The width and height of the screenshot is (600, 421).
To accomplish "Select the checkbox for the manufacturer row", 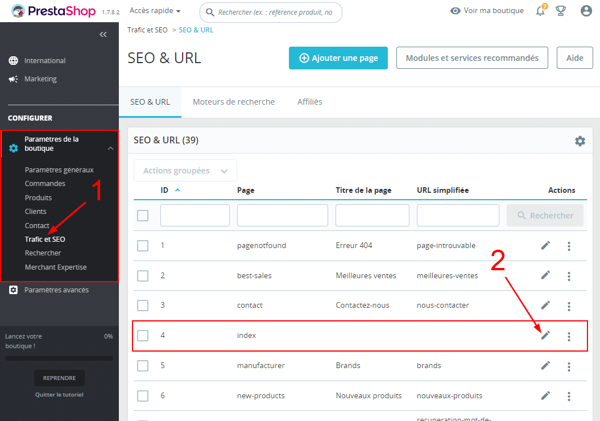I will 143,366.
